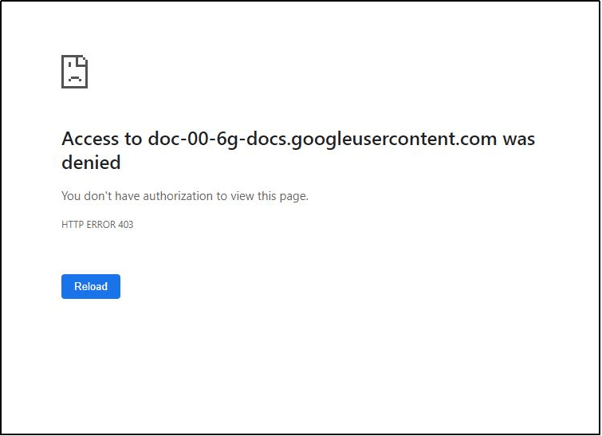
Task: Click the number "403" in the error code
Action: (125, 225)
